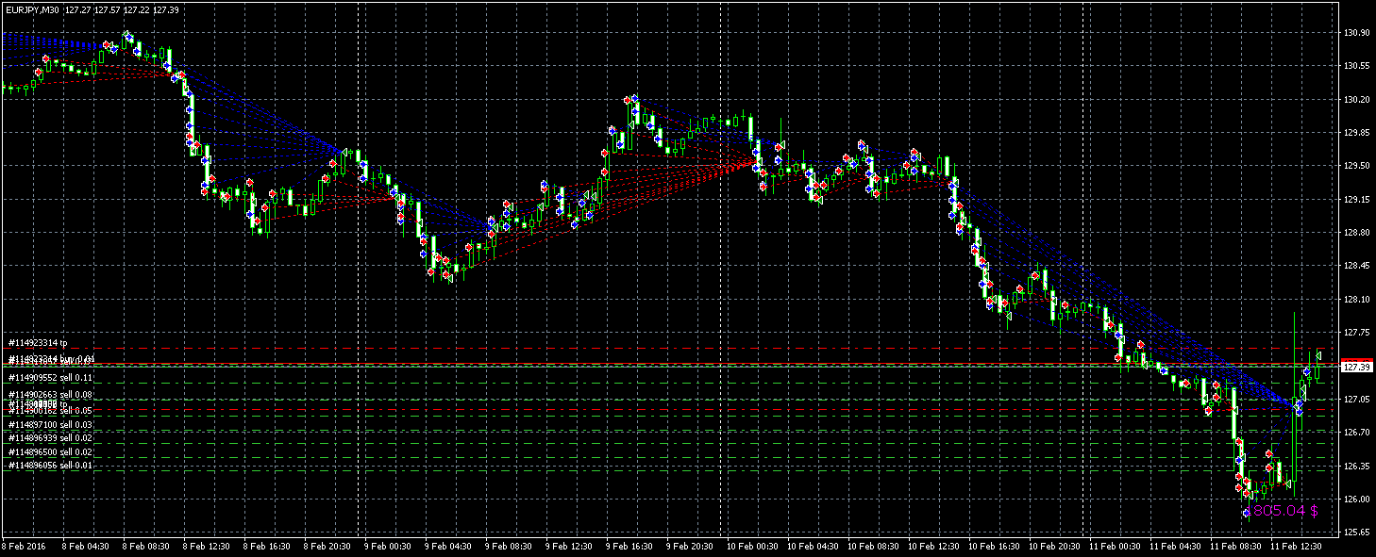
Task: Click the 9 Feb 20:30 time label
Action: coord(692,546)
